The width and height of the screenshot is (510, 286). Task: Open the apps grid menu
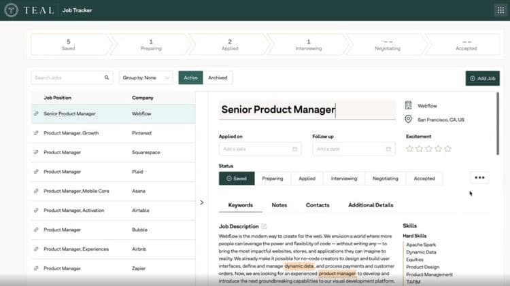(x=500, y=10)
